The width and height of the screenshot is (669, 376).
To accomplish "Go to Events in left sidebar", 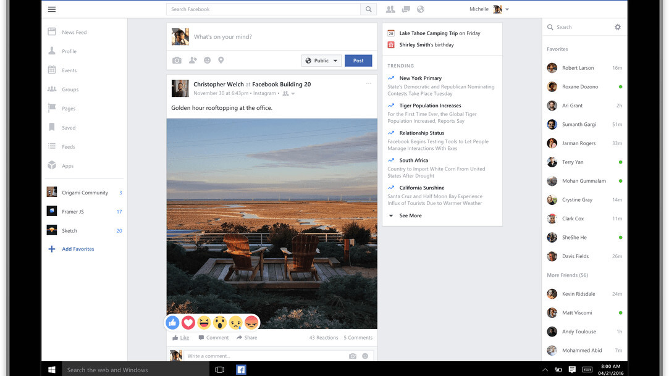I will point(69,70).
